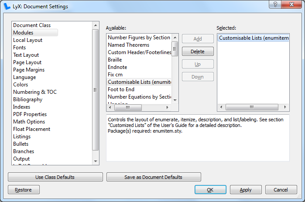Open Math Options settings
The width and height of the screenshot is (305, 202).
(x=29, y=122)
